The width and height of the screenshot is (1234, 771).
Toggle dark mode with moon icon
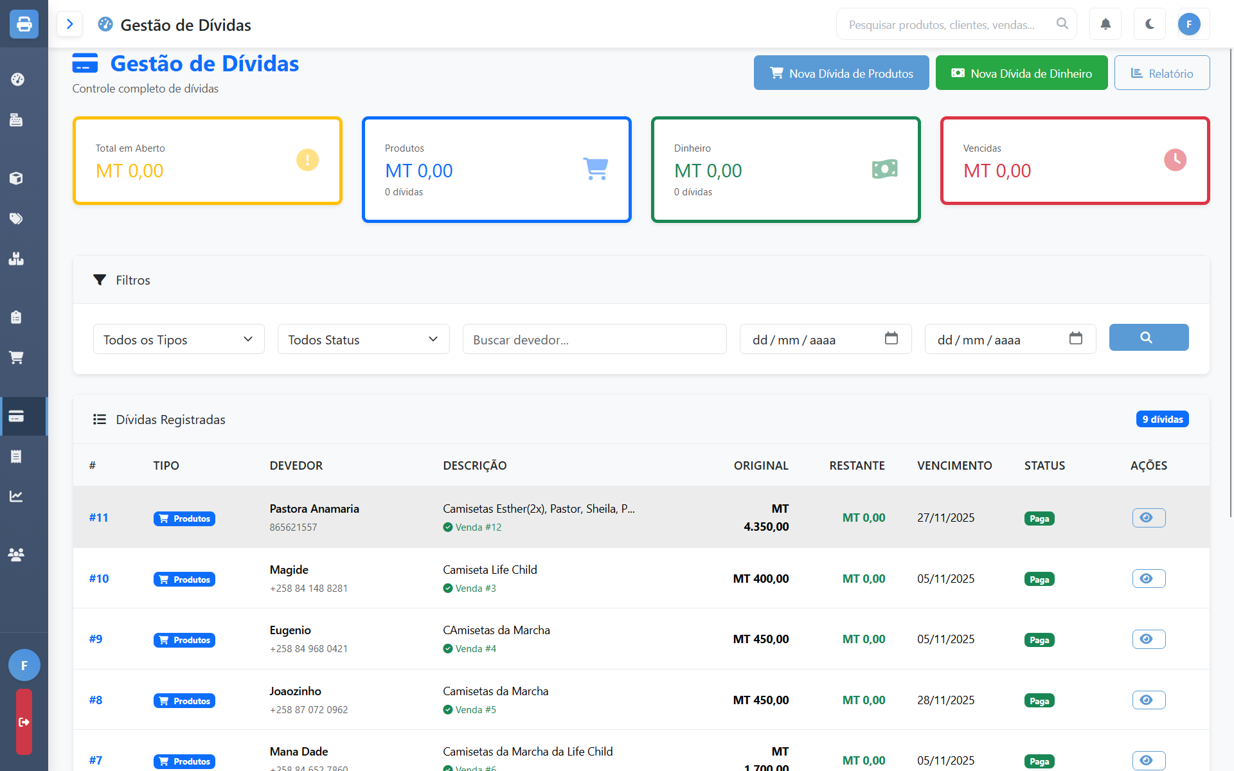point(1150,24)
